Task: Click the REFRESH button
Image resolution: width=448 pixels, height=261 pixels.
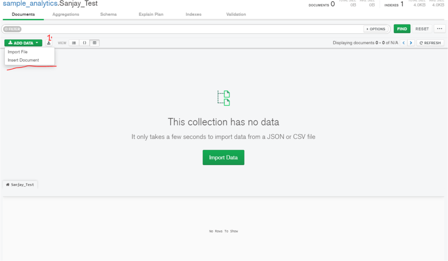Action: point(430,43)
